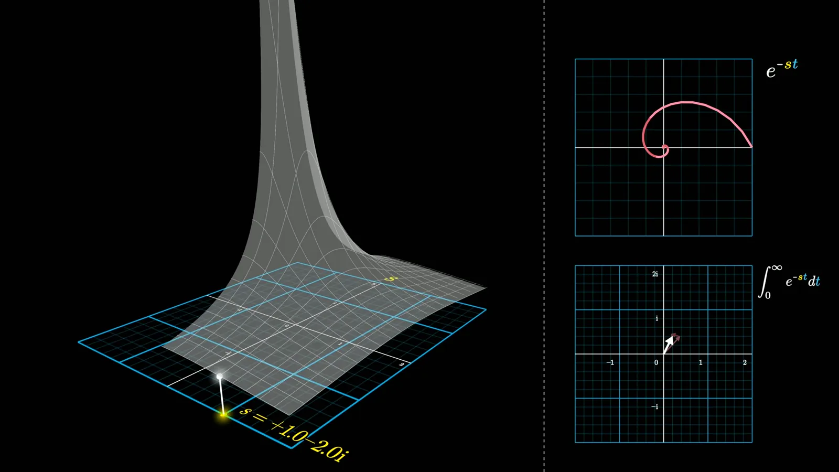The width and height of the screenshot is (839, 472).
Task: Click the "−1" axis label
Action: tap(610, 362)
